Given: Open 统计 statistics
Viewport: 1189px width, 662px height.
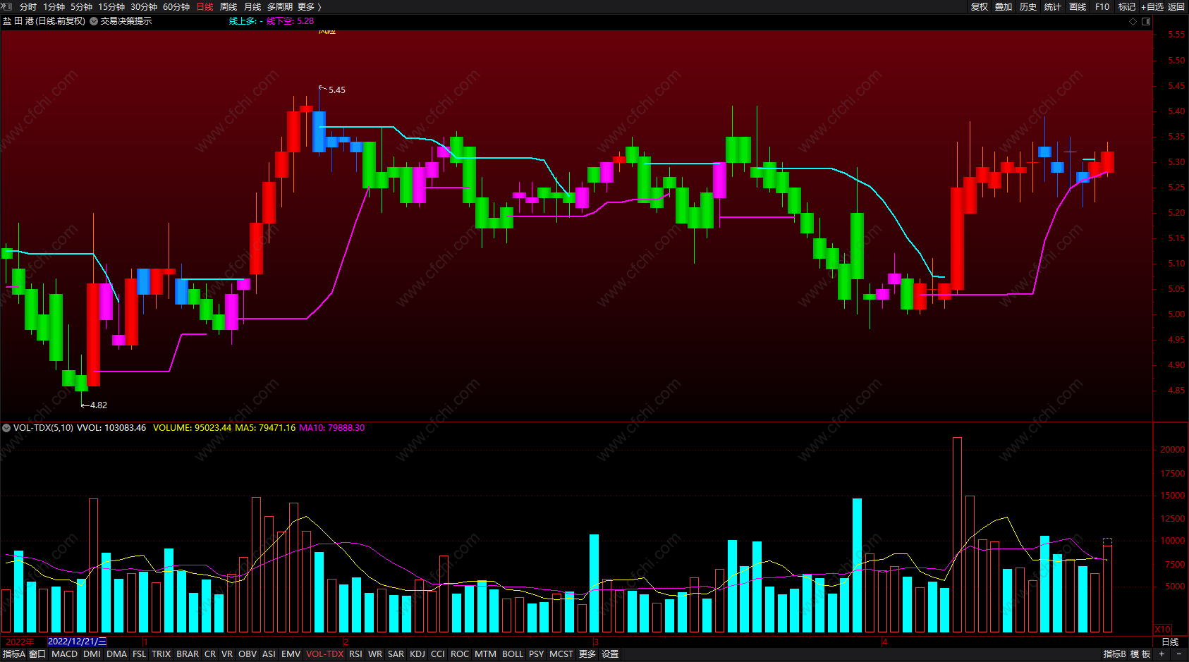Looking at the screenshot, I should (x=1053, y=6).
